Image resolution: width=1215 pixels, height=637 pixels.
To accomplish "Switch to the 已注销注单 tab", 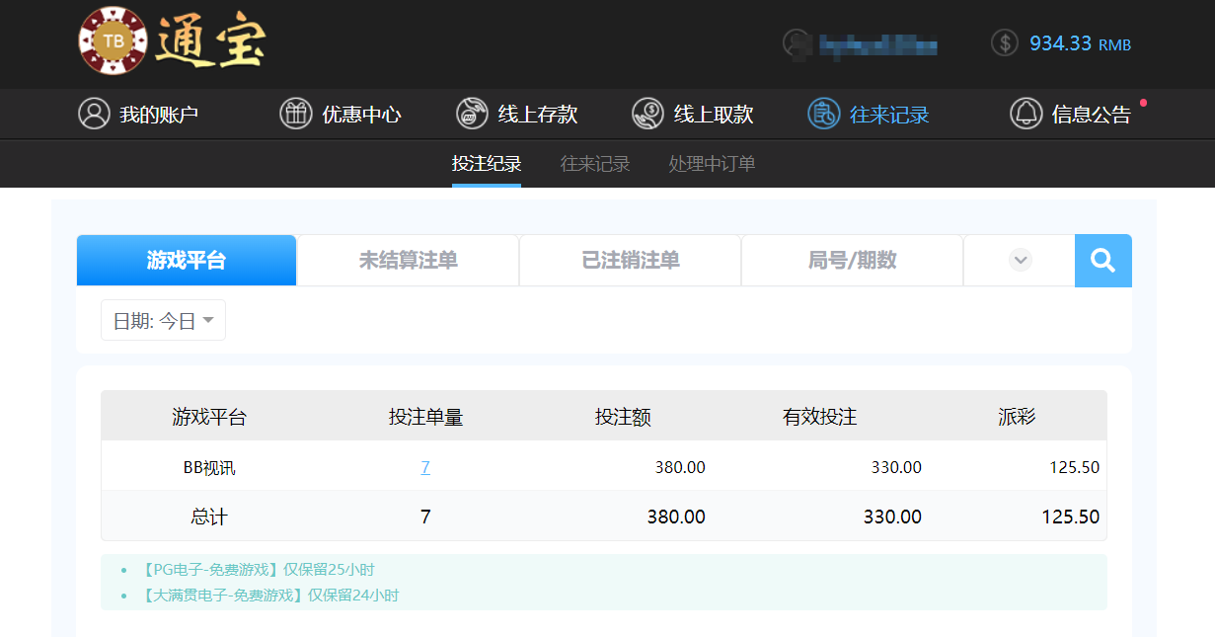I will [x=629, y=260].
